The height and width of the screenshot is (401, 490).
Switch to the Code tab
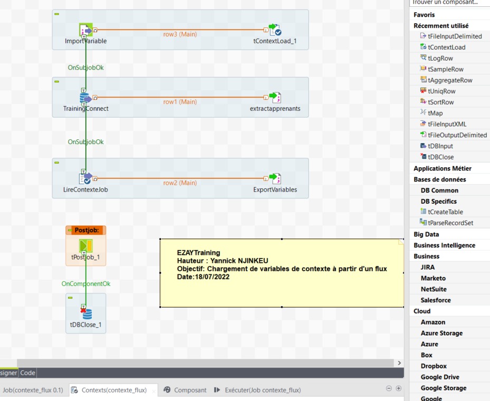pos(27,373)
